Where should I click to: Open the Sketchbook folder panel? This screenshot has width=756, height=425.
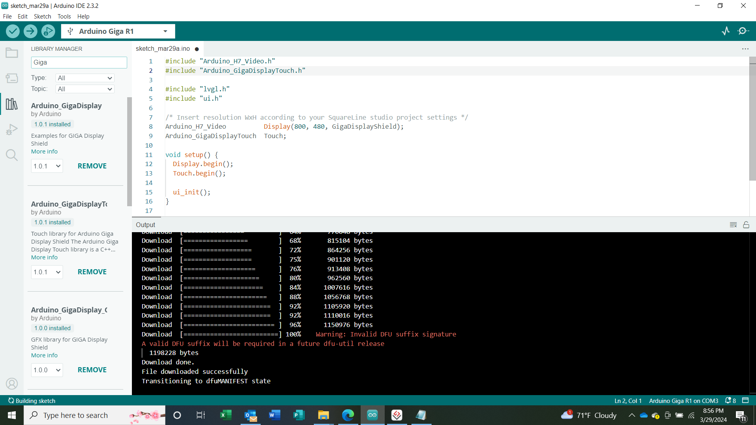[12, 53]
